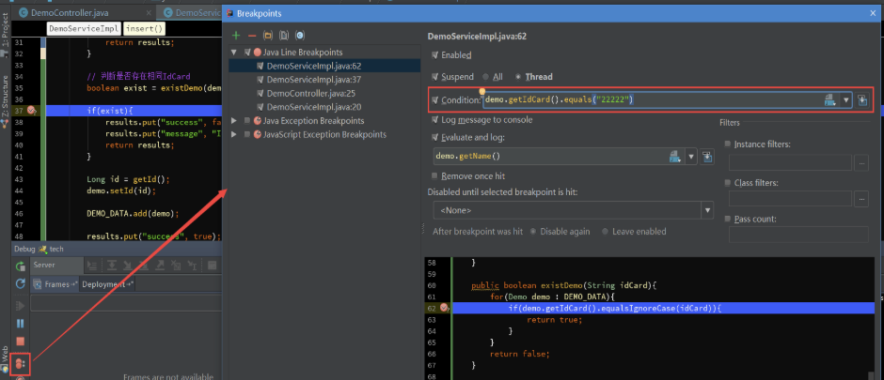Open View Breakpoints icon in Debug toolbar
The height and width of the screenshot is (380, 884).
[x=20, y=364]
